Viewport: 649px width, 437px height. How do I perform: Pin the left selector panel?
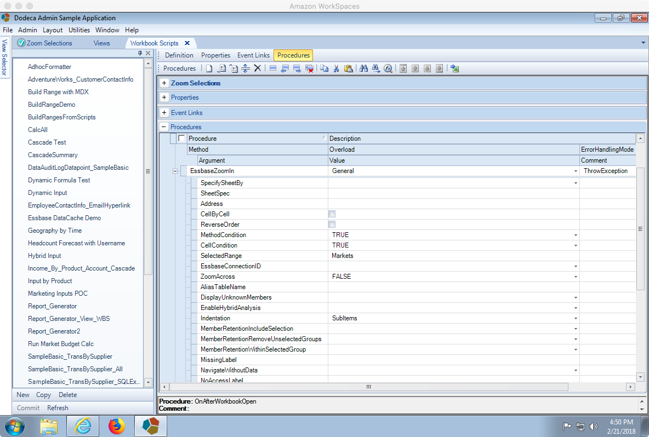tap(140, 53)
